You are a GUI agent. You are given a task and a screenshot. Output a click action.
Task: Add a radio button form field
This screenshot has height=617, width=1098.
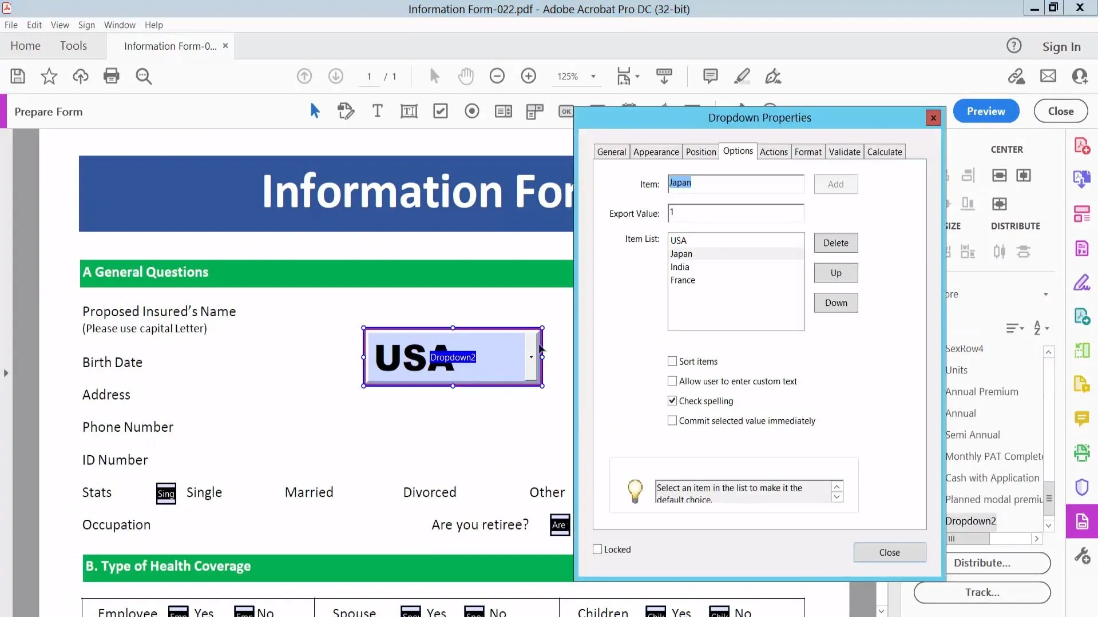pos(472,111)
